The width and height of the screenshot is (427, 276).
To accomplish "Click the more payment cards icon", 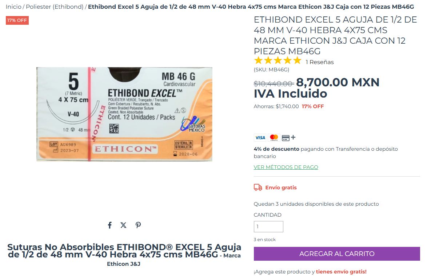I will coord(288,138).
